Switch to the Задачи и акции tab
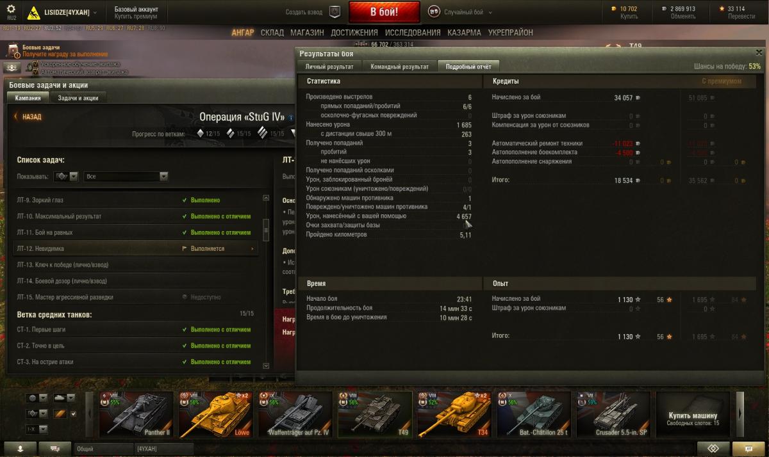This screenshot has height=457, width=769. (78, 98)
